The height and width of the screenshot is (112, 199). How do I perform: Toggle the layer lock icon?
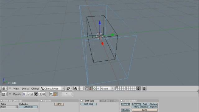coord(138,88)
